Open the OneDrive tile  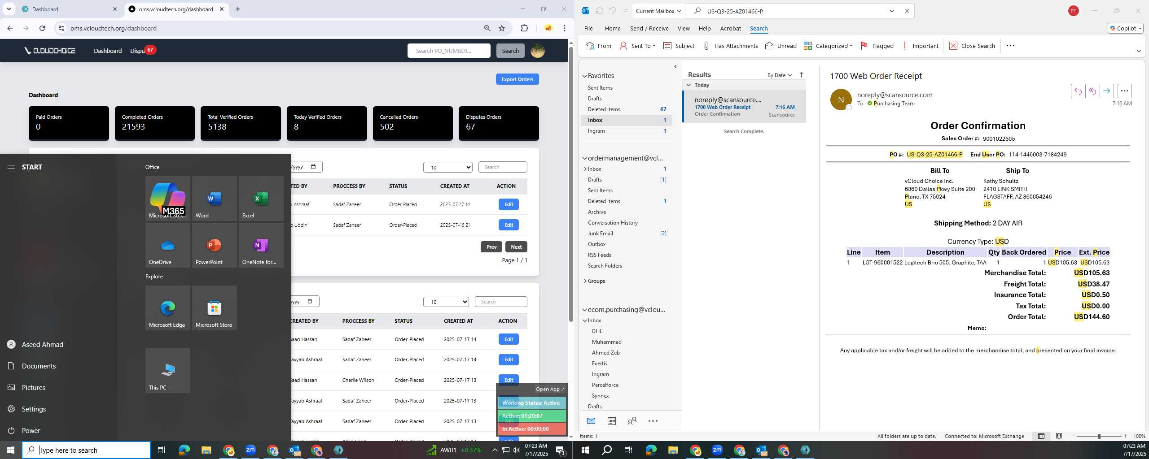(x=167, y=245)
